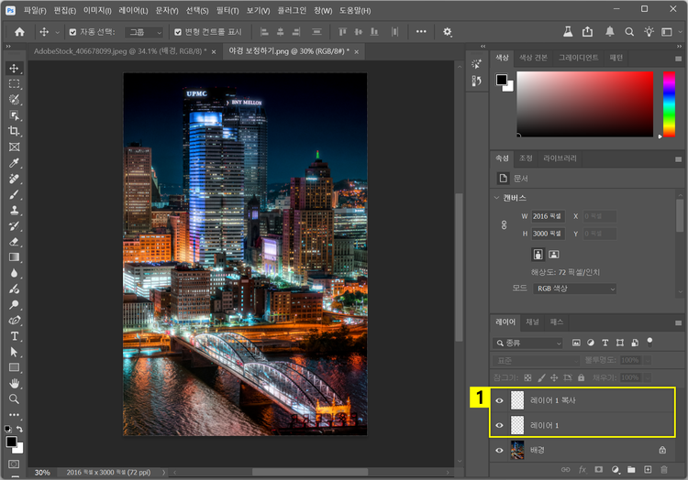This screenshot has width=688, height=480.
Task: Click the rainbow hue slider strip
Action: click(669, 106)
